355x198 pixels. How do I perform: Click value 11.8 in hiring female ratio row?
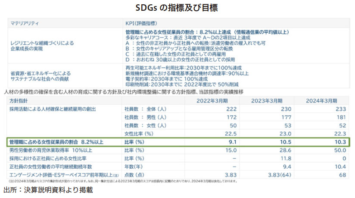(286, 158)
